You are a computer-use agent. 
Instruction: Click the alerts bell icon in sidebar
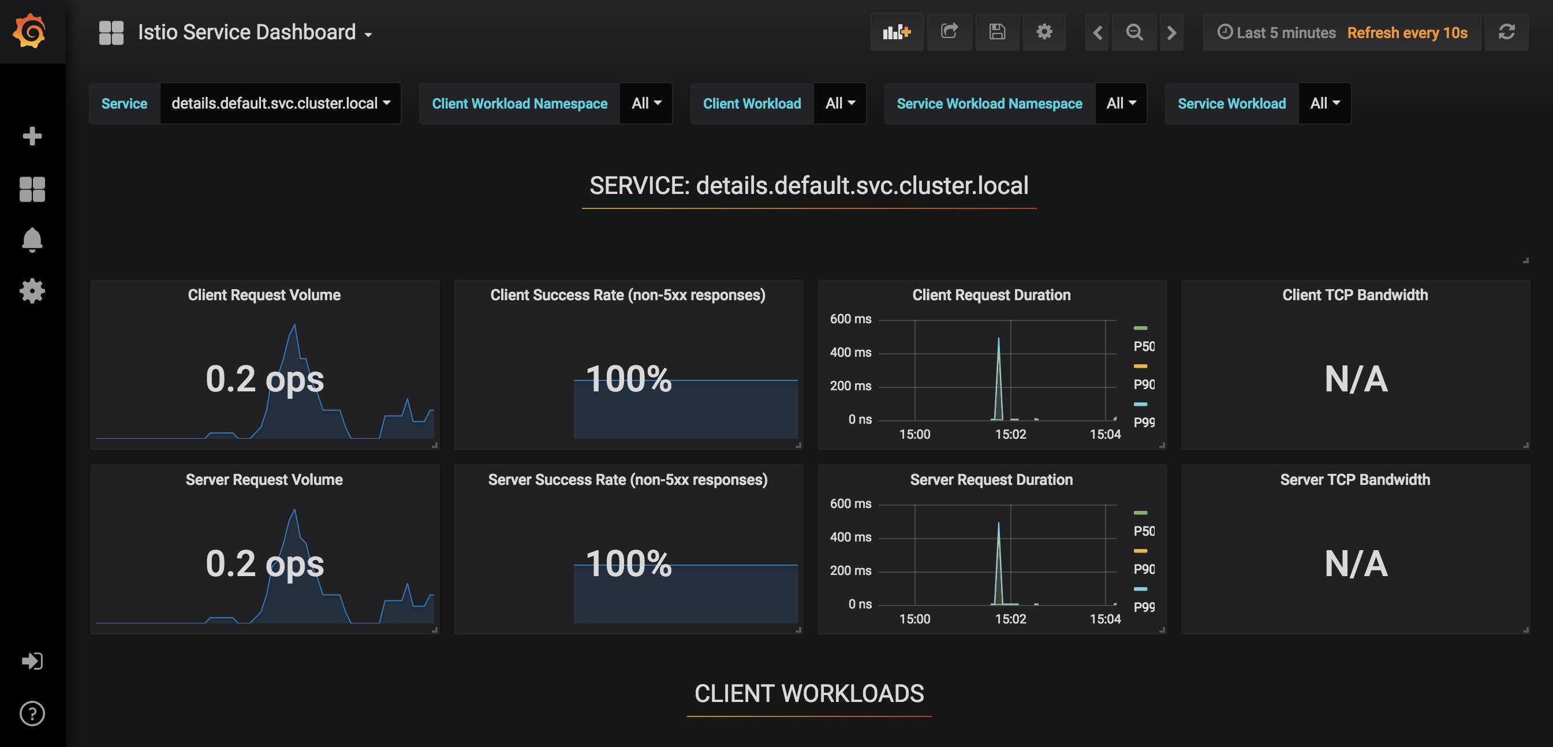tap(32, 240)
